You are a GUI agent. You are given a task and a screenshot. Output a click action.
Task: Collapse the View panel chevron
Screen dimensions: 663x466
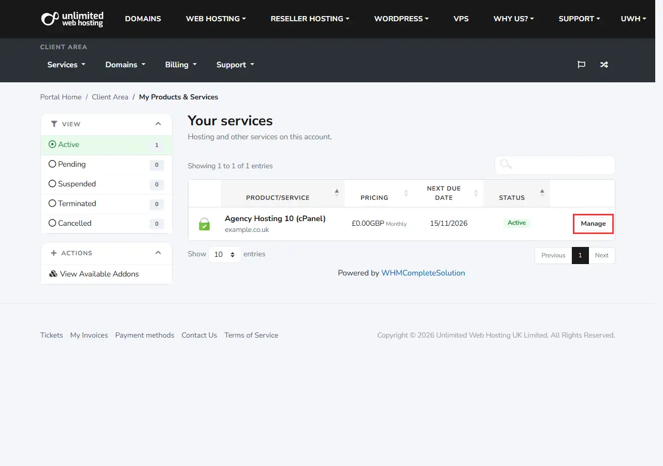click(x=158, y=124)
